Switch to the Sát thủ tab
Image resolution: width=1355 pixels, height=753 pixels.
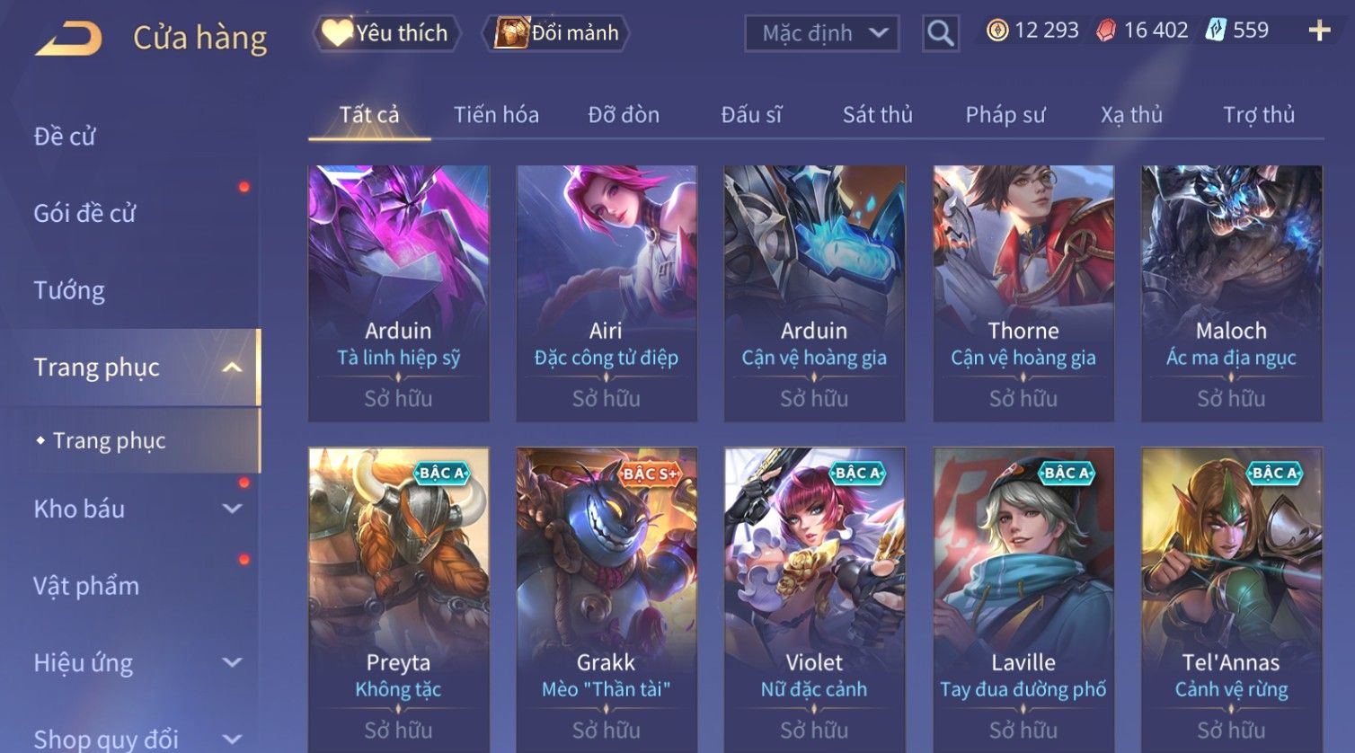pos(877,115)
